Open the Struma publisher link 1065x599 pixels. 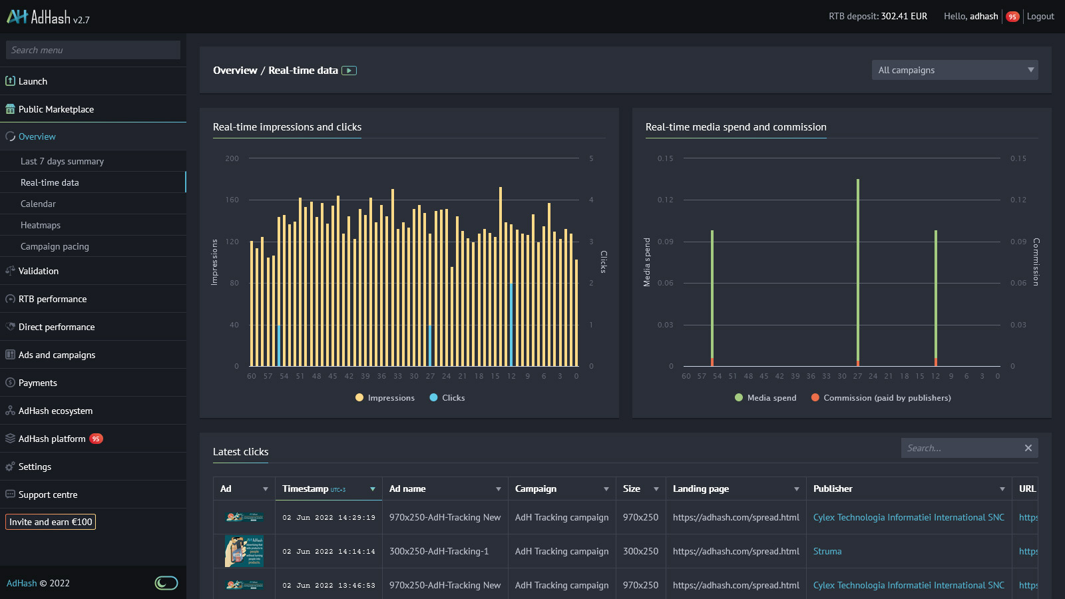click(x=827, y=551)
